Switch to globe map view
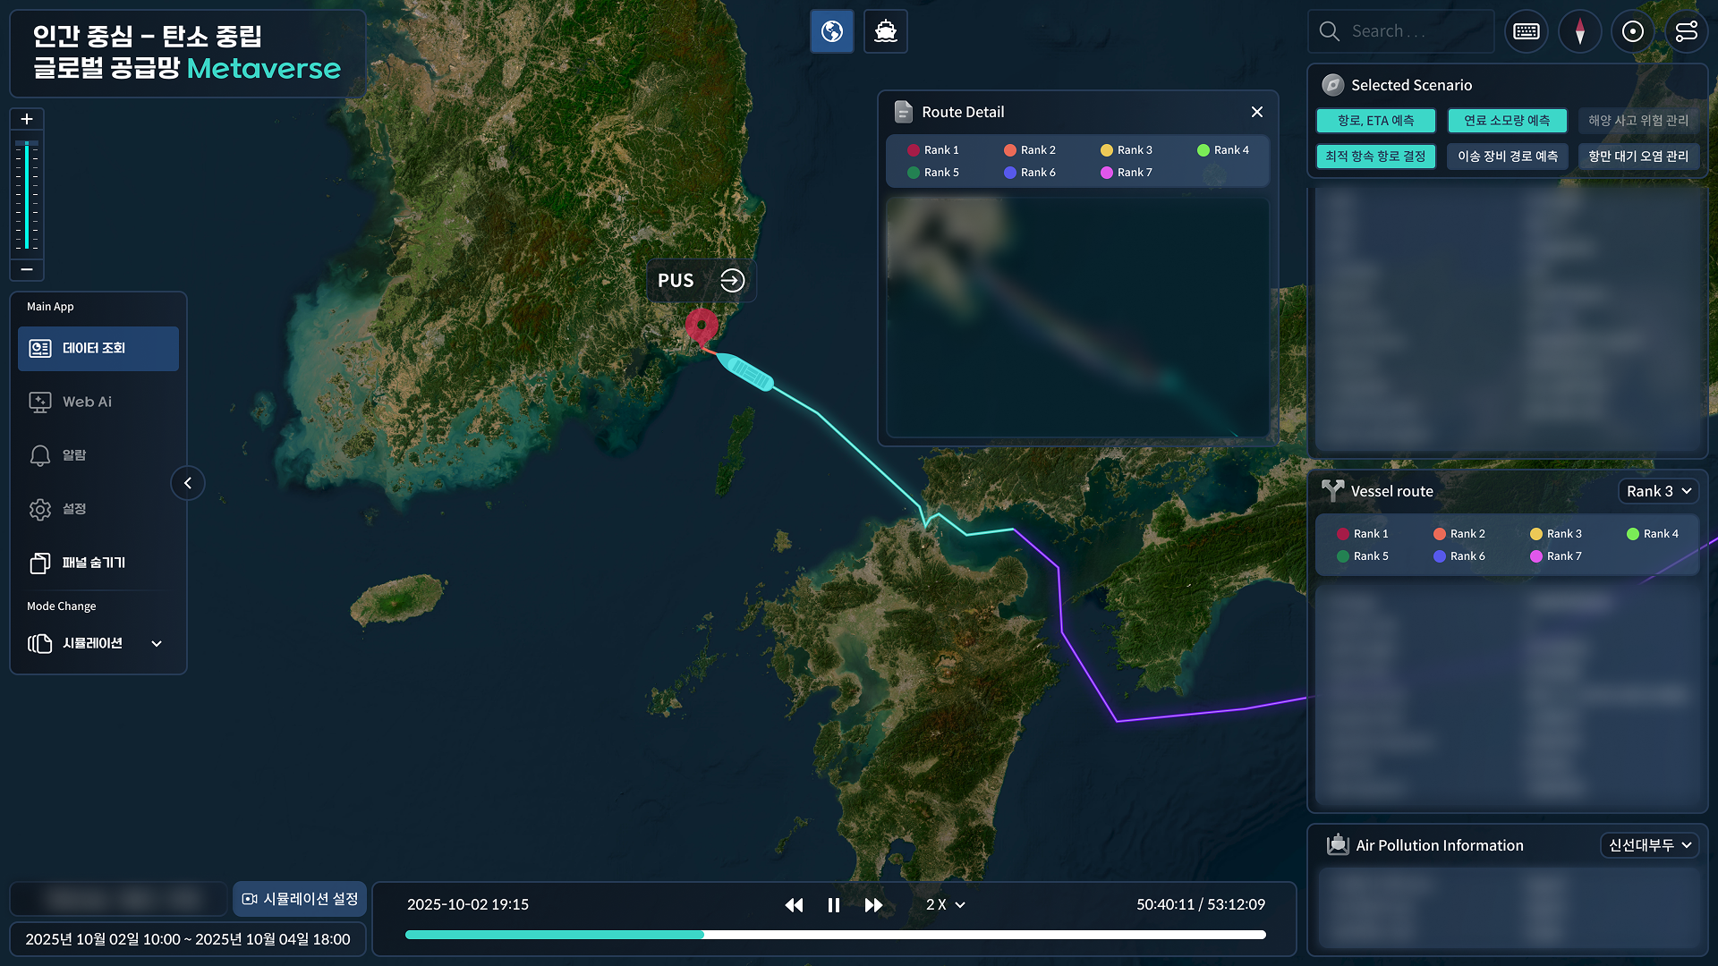 click(x=832, y=31)
